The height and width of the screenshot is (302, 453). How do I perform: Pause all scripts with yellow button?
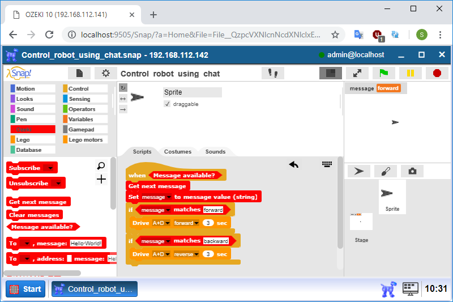click(410, 73)
